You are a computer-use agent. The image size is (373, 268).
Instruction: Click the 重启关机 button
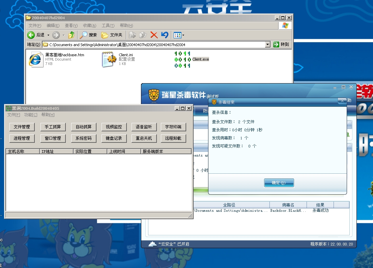click(x=144, y=138)
